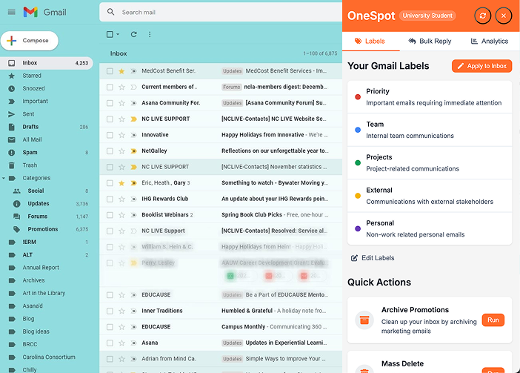Viewport: 520px width, 373px height.
Task: Check the Inner Traditions email checkbox
Action: tap(110, 311)
